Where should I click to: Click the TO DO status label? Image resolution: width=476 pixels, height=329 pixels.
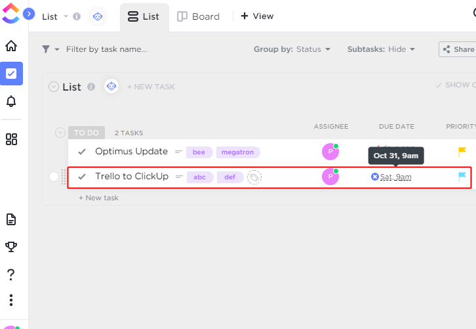point(87,133)
